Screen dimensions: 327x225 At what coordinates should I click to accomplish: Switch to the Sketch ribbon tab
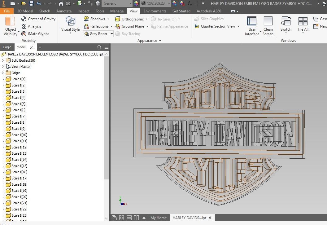pyautogui.click(x=45, y=11)
